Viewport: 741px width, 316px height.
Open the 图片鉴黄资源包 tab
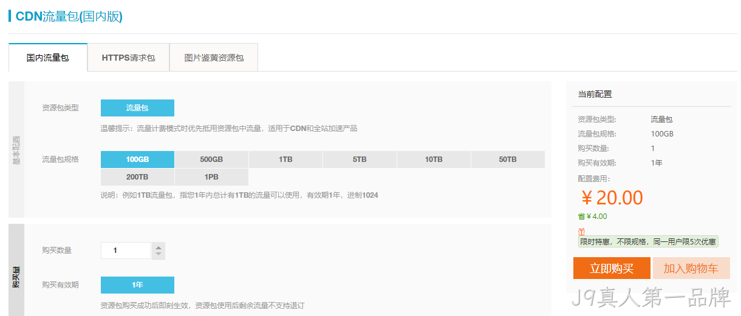pyautogui.click(x=214, y=58)
